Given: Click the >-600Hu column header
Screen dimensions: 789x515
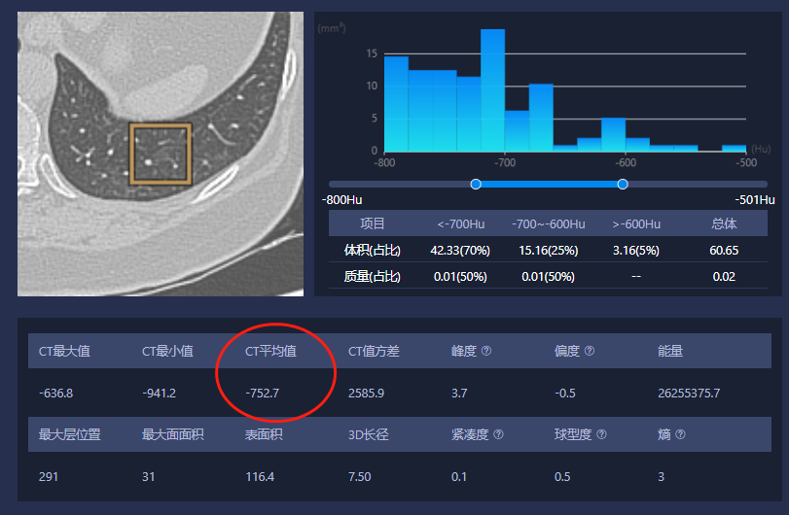Looking at the screenshot, I should coord(636,224).
